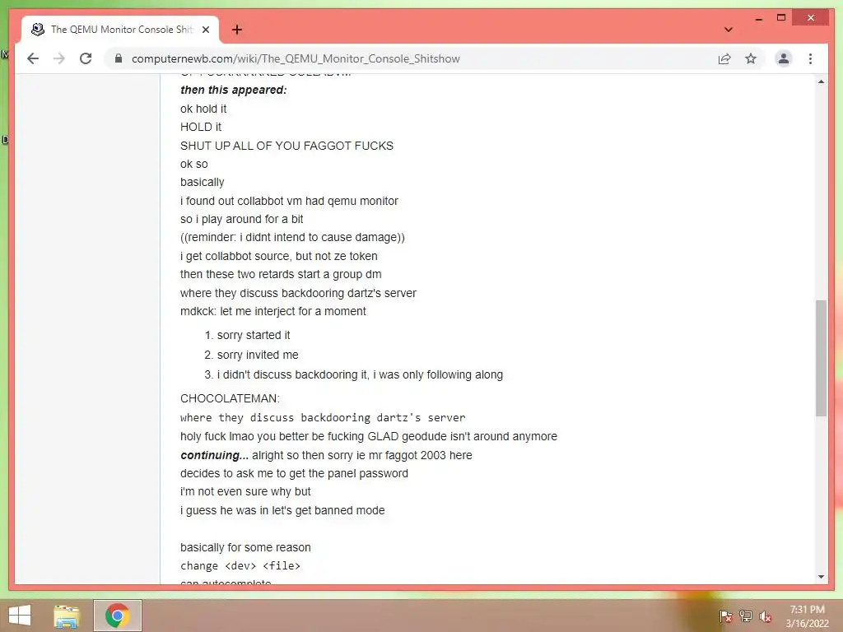843x632 pixels.
Task: Expand the tab search dropdown
Action: point(728,30)
